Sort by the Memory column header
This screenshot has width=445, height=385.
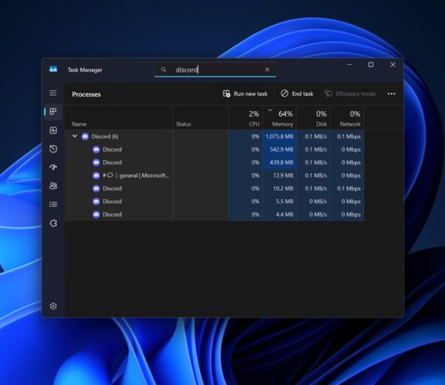(280, 118)
